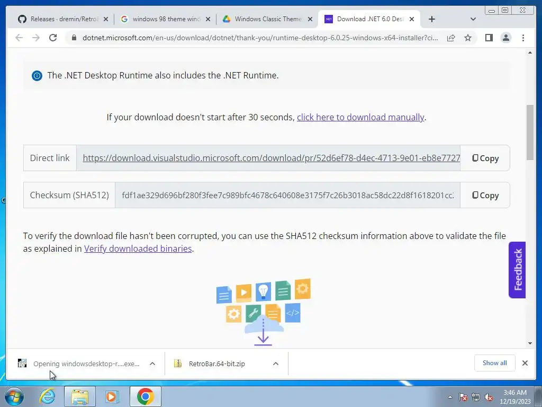Click the muted volume tray icon

[x=489, y=397]
